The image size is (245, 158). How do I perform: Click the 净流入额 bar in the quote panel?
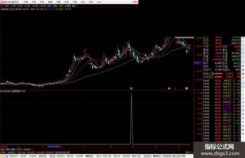[x=219, y=74]
